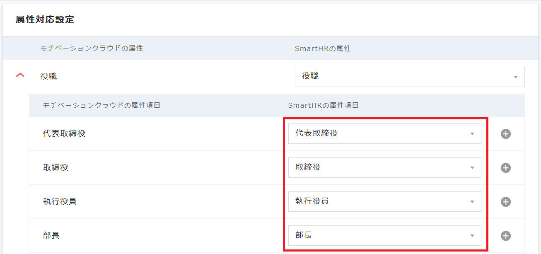This screenshot has height=254, width=541.
Task: Click the 属性対応設定 heading
Action: click(x=45, y=19)
